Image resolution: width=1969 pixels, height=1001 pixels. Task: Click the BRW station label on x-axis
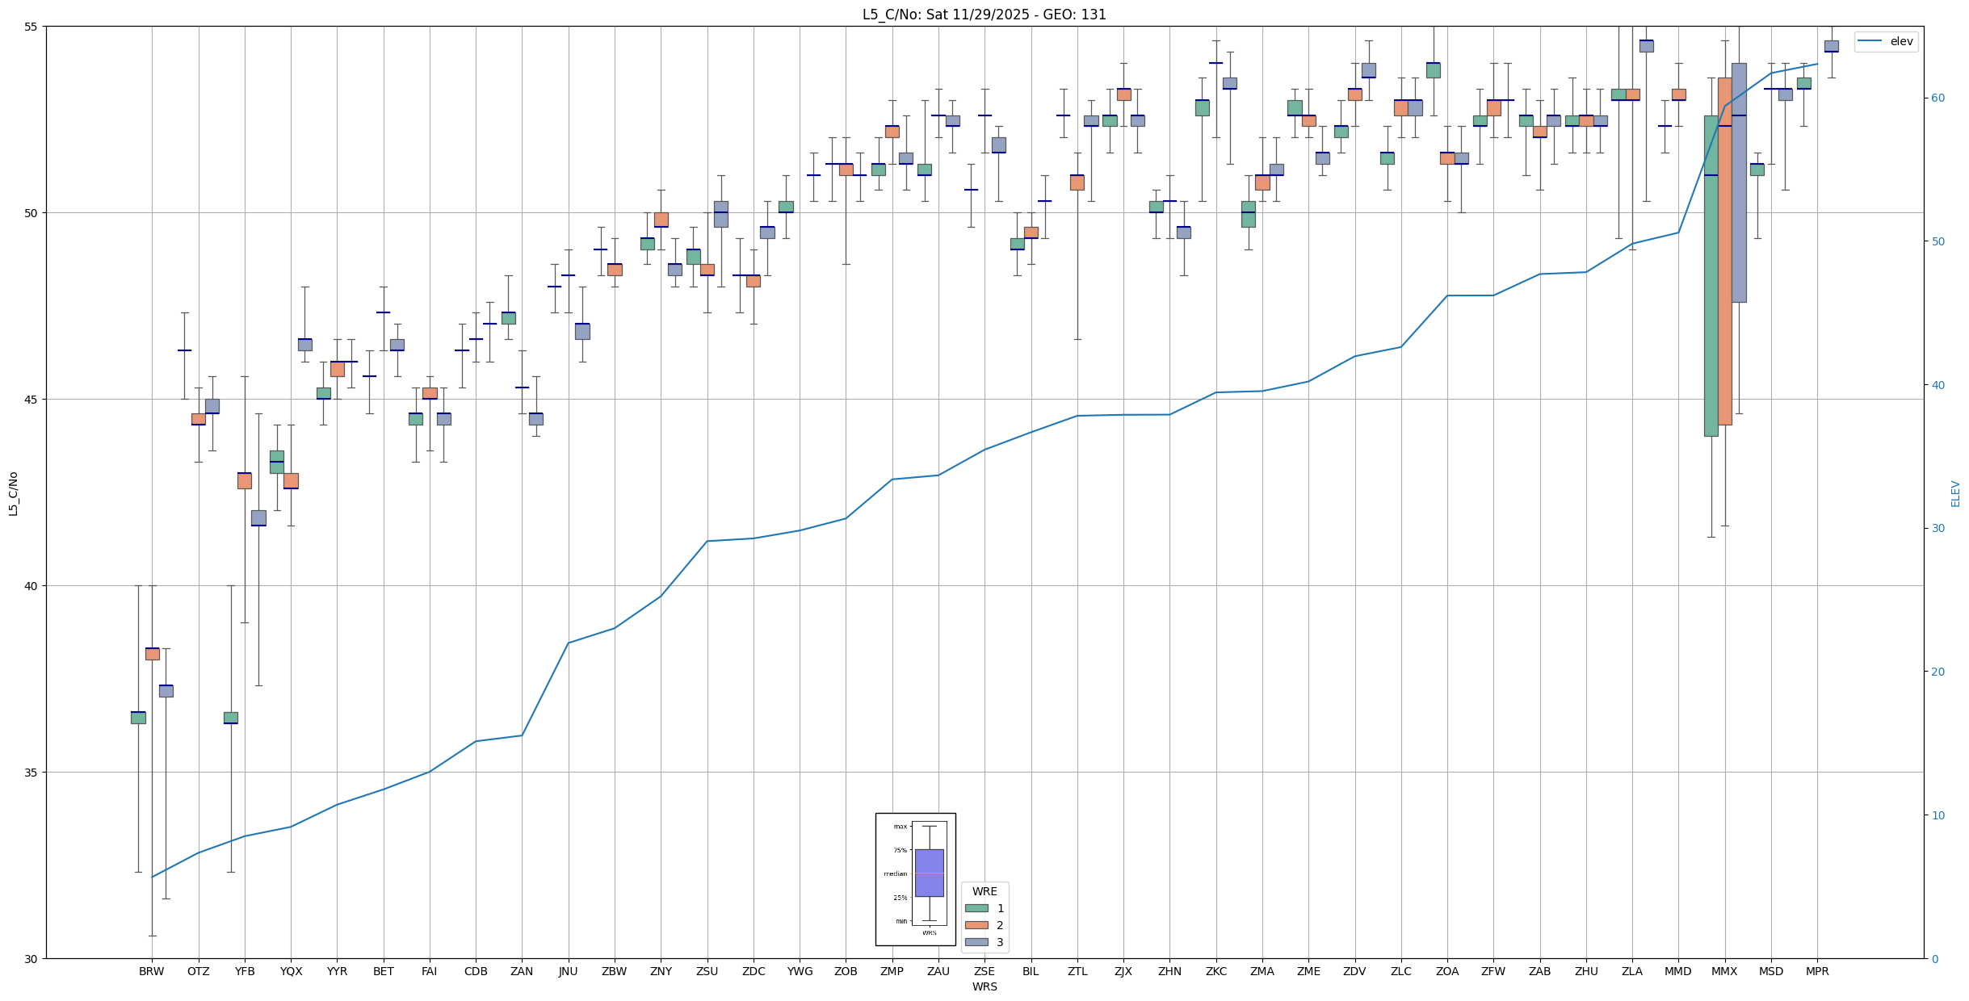click(151, 971)
